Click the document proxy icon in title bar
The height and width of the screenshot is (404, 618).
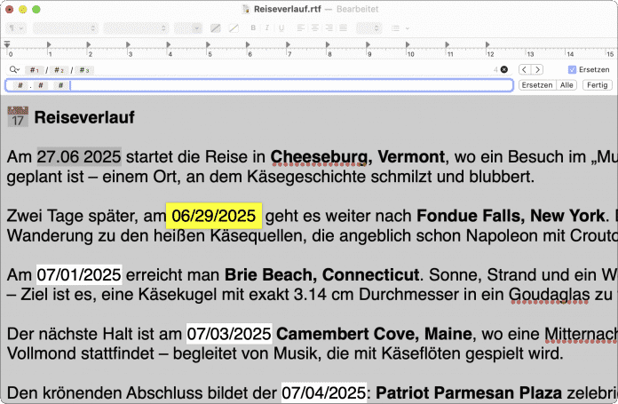pyautogui.click(x=246, y=9)
